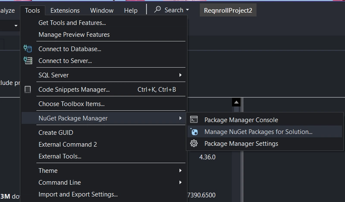This screenshot has width=345, height=202.
Task: Expand the SQL Server submenu
Action: pyautogui.click(x=180, y=75)
